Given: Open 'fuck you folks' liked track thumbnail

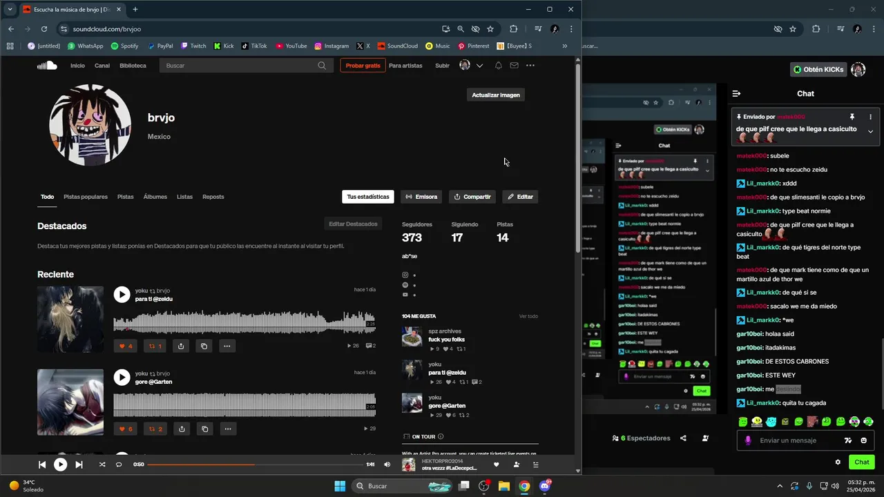Looking at the screenshot, I should tap(412, 337).
